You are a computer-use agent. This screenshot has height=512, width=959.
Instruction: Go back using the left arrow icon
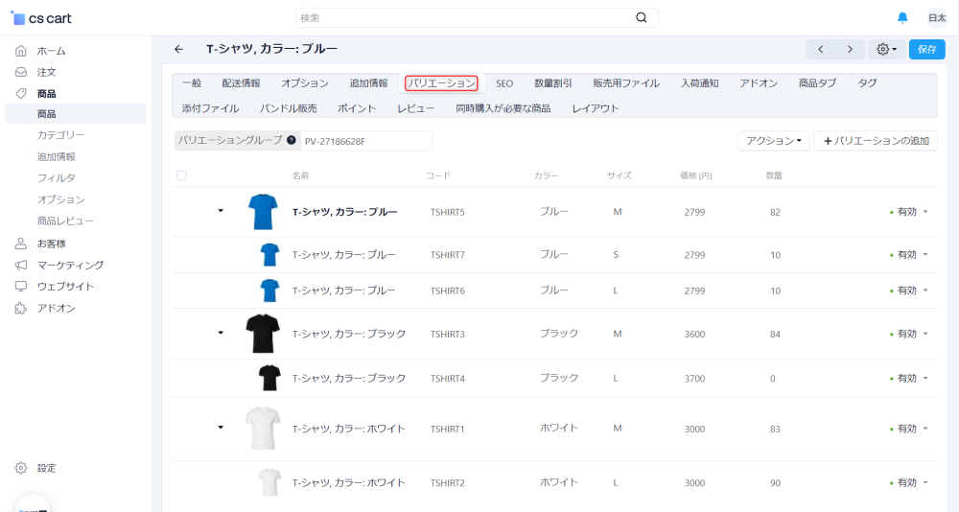(x=178, y=49)
